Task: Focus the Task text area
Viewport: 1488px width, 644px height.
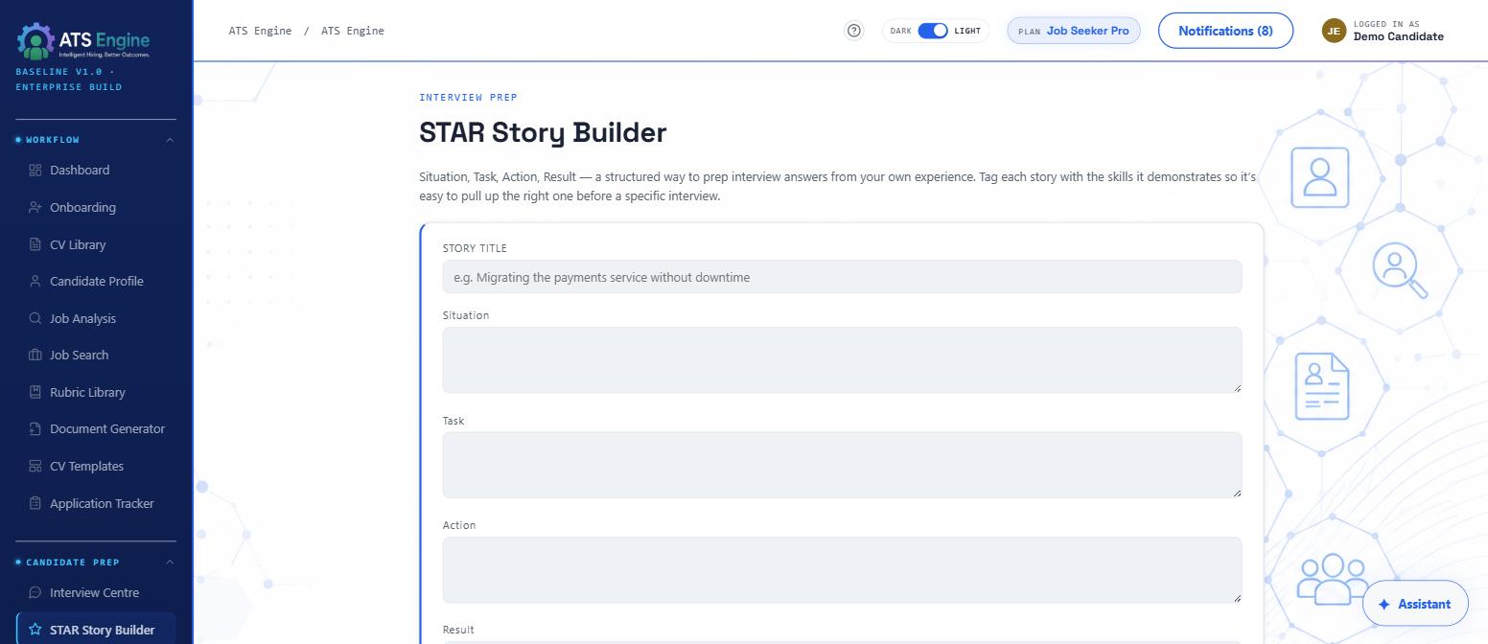Action: (842, 465)
